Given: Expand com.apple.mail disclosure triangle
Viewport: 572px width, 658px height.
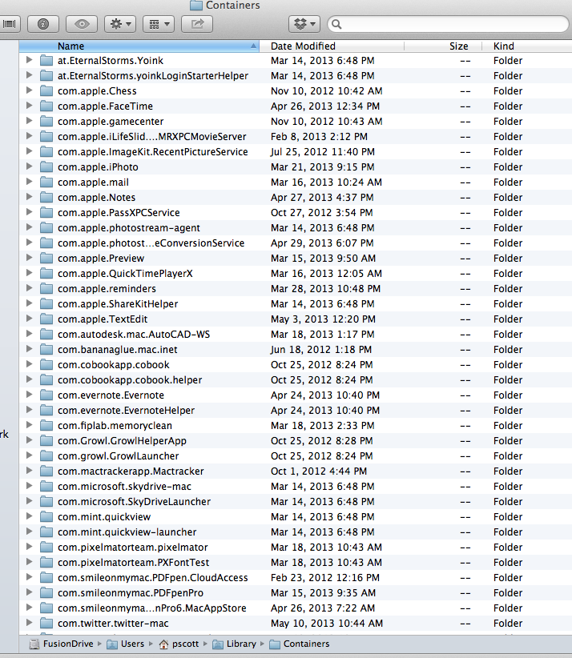Looking at the screenshot, I should pos(29,182).
